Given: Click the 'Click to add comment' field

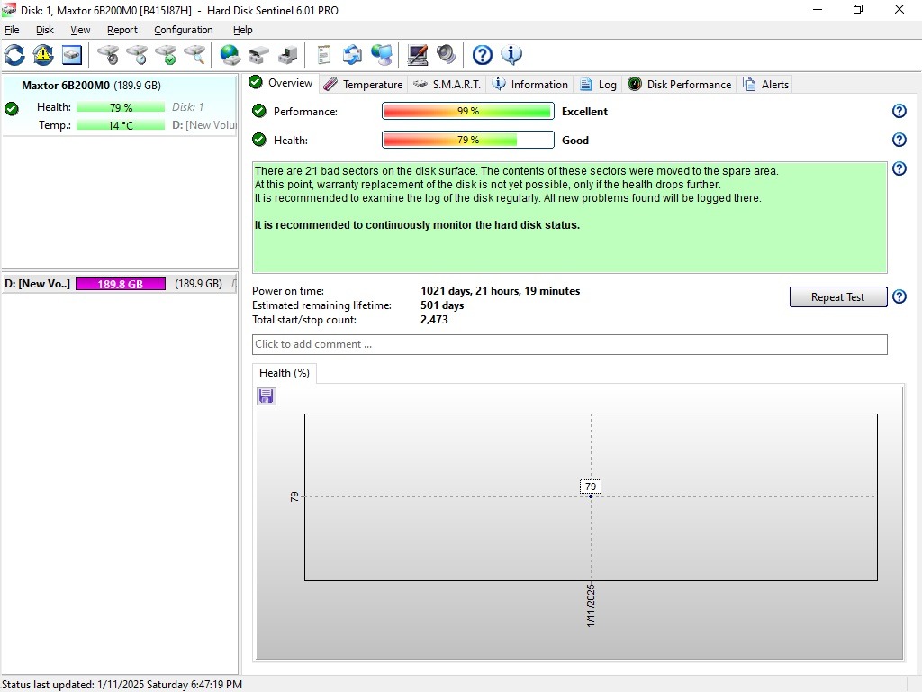Looking at the screenshot, I should tap(569, 344).
